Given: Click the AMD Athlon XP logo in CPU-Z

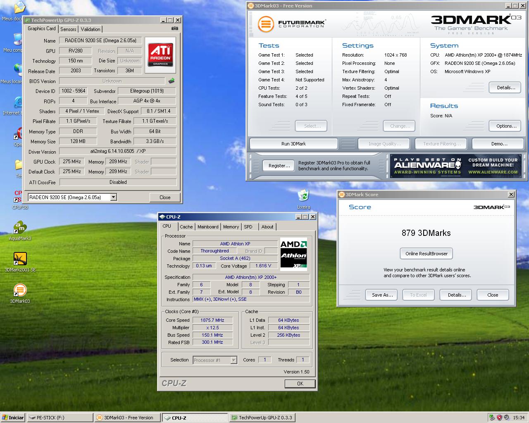Looking at the screenshot, I should (293, 254).
